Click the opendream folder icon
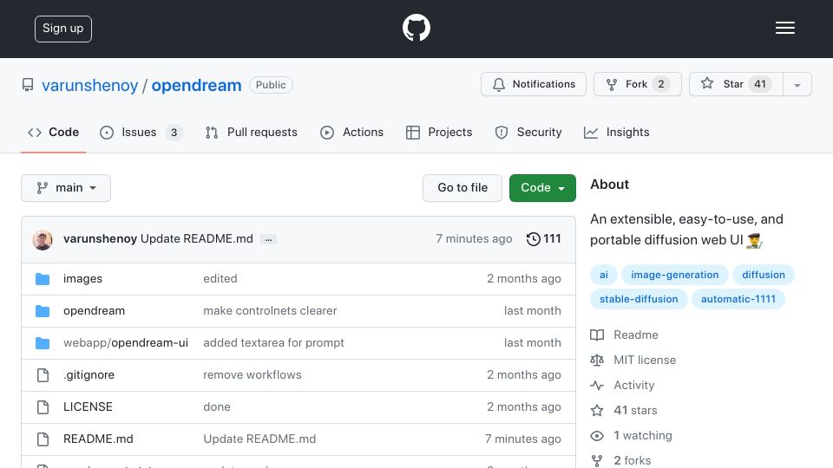Screen dimensions: 833x468 [x=43, y=311]
